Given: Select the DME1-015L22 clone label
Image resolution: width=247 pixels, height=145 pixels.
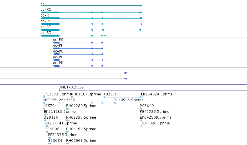Looking at the screenshot, I should pos(71,87).
